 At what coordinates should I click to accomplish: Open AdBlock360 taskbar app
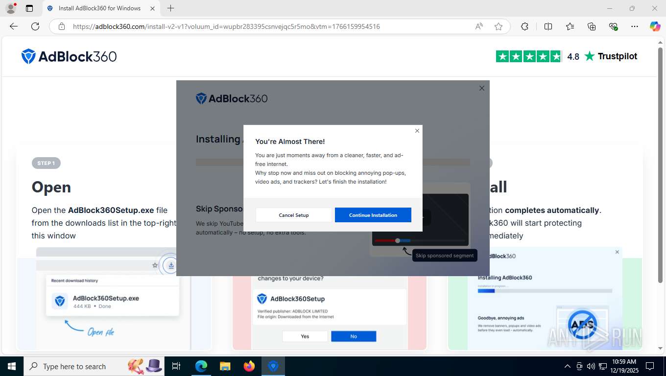[x=273, y=366]
